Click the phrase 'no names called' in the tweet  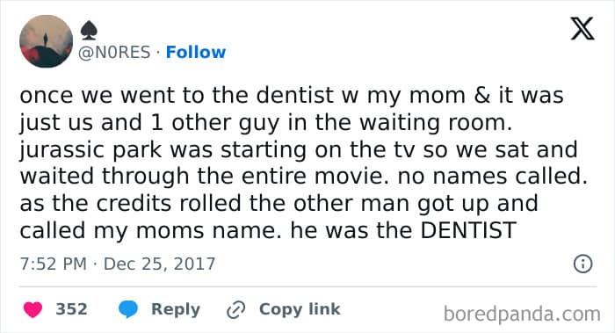492,177
